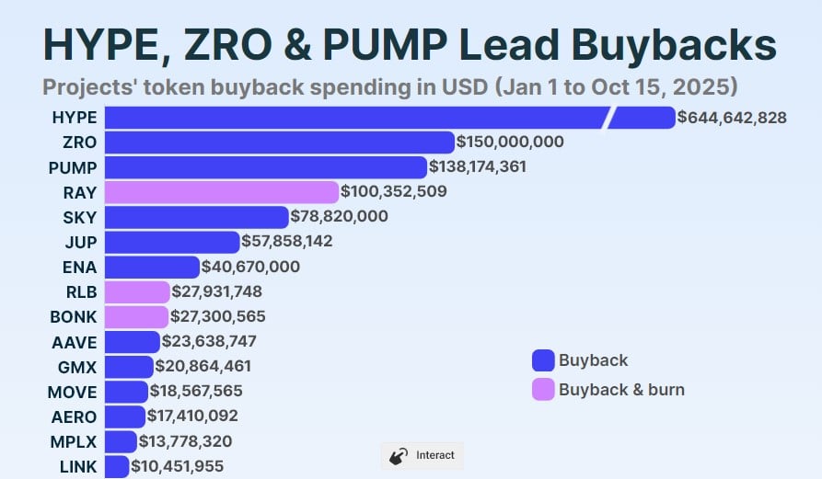Select the purple Buyback & burn swatch
The image size is (822, 479).
[543, 390]
